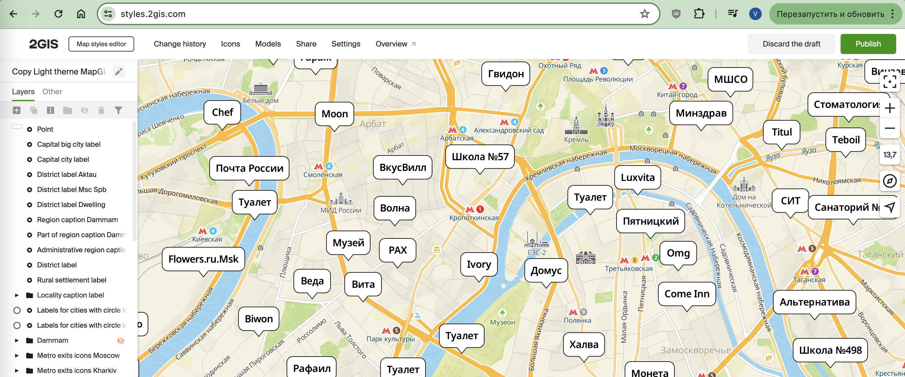The width and height of the screenshot is (905, 377).
Task: Expand the Locality caption label folder
Action: click(x=17, y=295)
